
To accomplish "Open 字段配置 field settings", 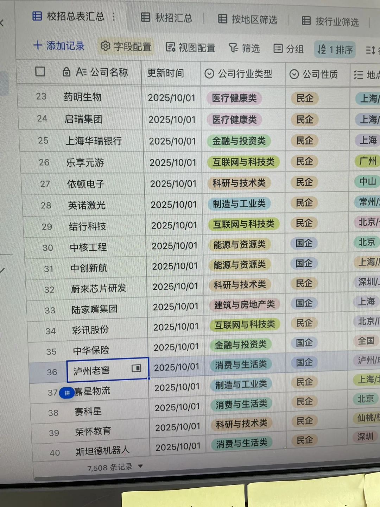I will (126, 46).
